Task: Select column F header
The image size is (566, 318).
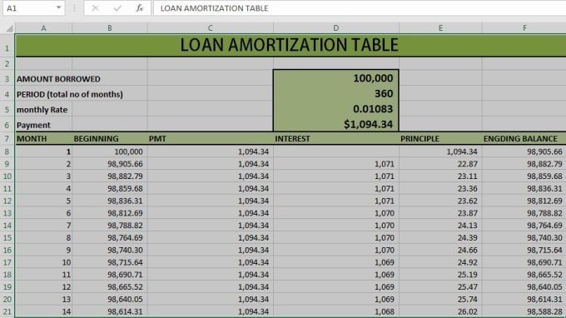Action: pos(524,28)
